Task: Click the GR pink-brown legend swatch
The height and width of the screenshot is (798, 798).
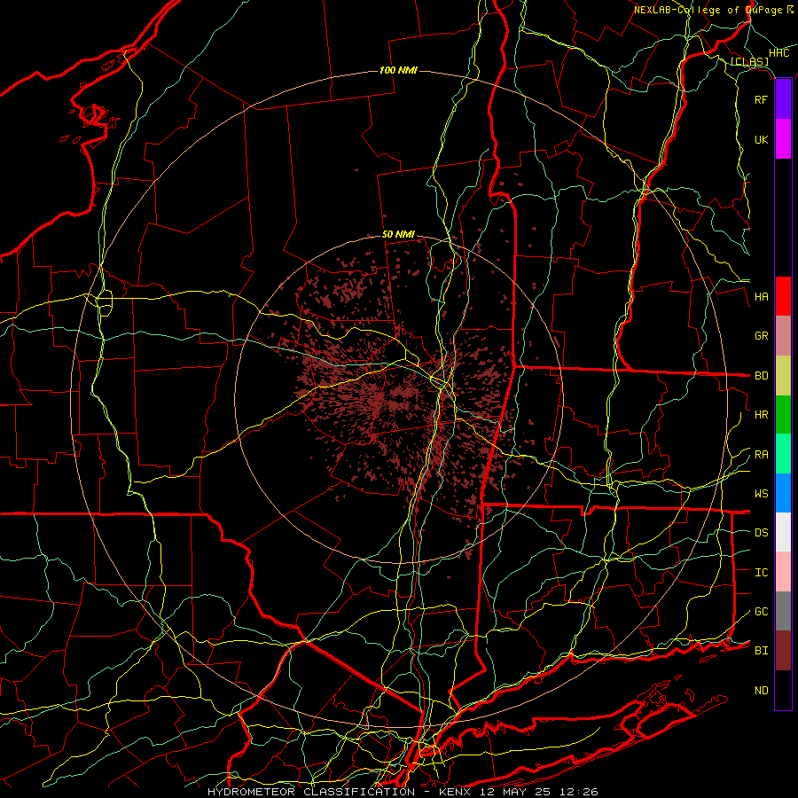Action: tap(783, 336)
